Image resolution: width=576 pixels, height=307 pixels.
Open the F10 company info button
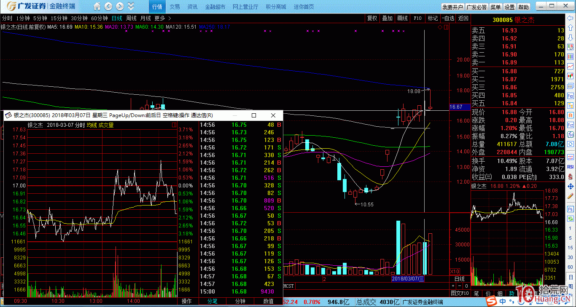click(x=417, y=19)
